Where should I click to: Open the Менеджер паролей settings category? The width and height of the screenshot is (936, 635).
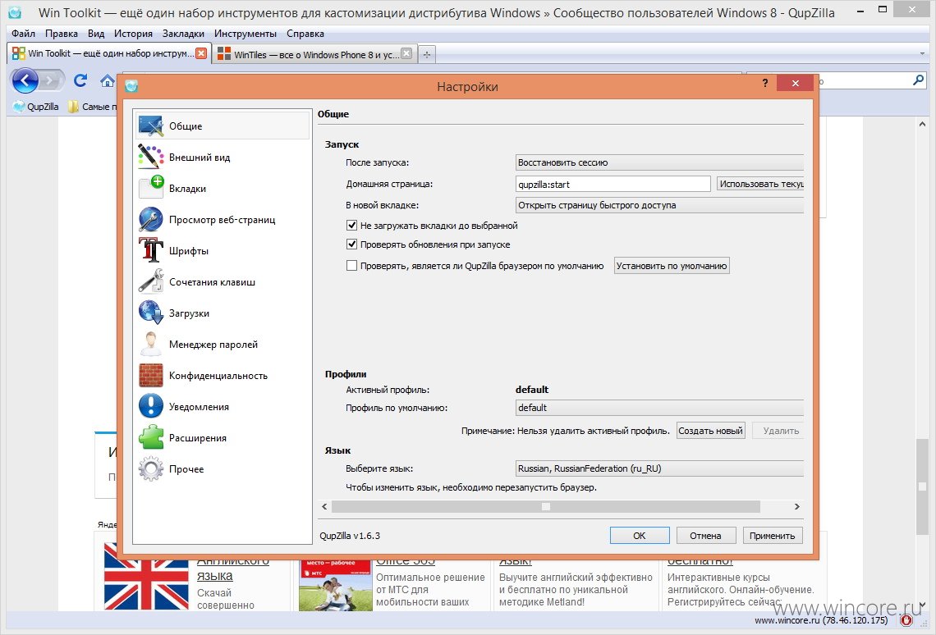[222, 345]
